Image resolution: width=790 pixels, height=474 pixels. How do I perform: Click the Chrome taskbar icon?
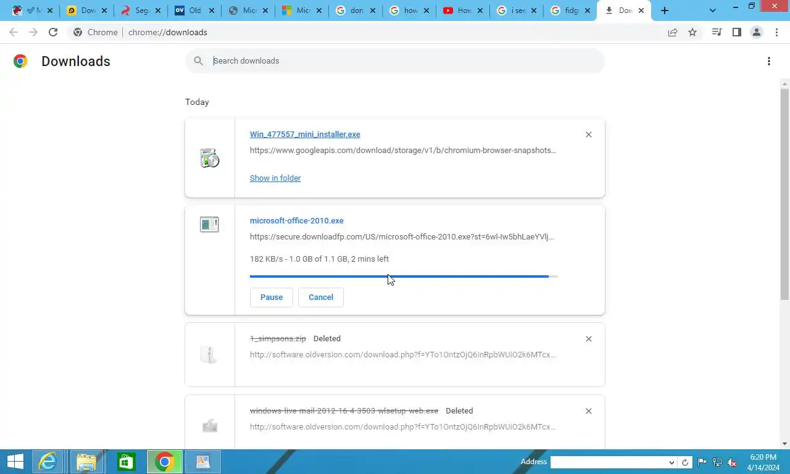coord(164,462)
